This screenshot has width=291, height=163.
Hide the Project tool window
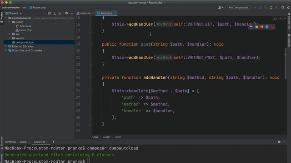pos(72,13)
